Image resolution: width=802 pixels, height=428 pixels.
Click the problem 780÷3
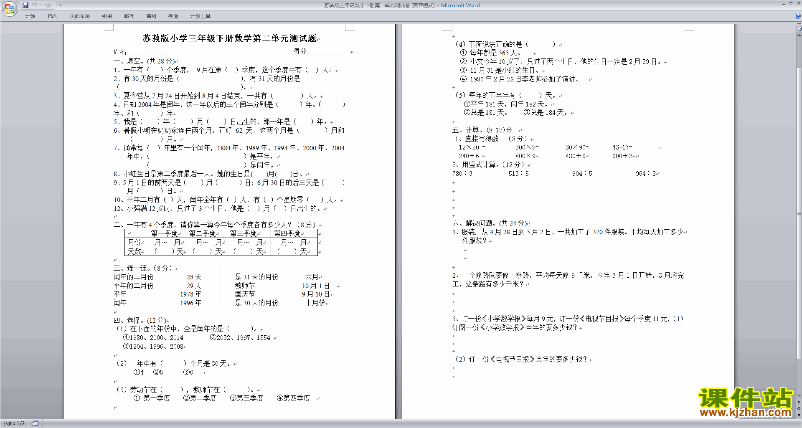[x=462, y=173]
